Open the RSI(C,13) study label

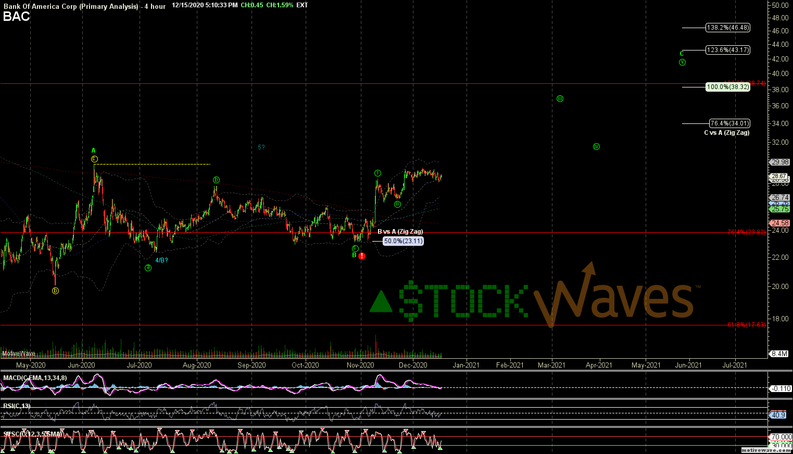[x=17, y=406]
